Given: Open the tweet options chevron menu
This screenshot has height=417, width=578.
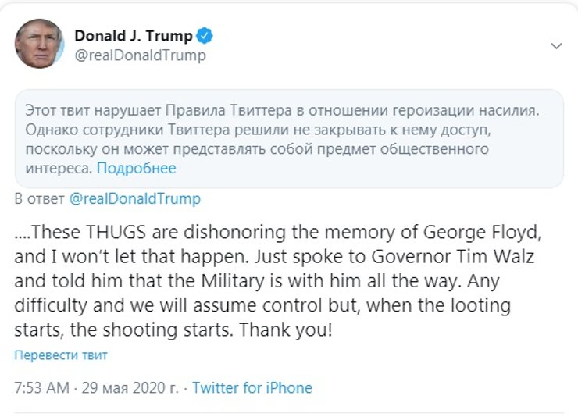Looking at the screenshot, I should tap(556, 46).
